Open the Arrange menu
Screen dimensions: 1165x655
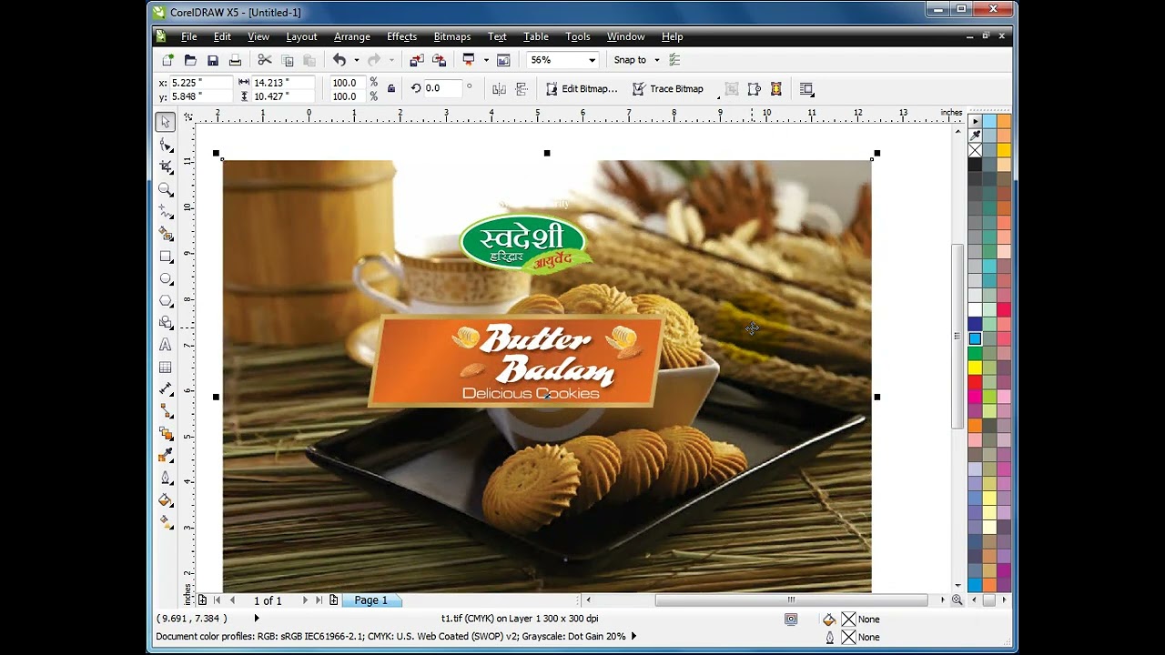pos(351,36)
